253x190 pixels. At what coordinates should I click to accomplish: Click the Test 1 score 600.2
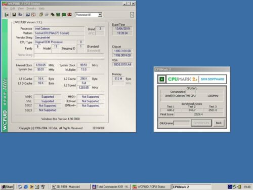[171, 110]
